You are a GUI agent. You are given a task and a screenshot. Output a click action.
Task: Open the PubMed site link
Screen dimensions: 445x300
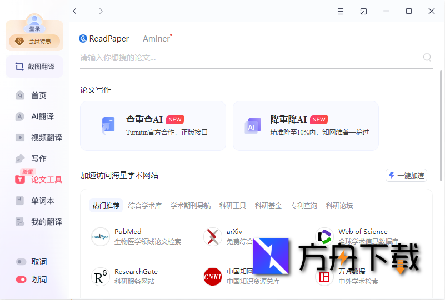pyautogui.click(x=128, y=232)
